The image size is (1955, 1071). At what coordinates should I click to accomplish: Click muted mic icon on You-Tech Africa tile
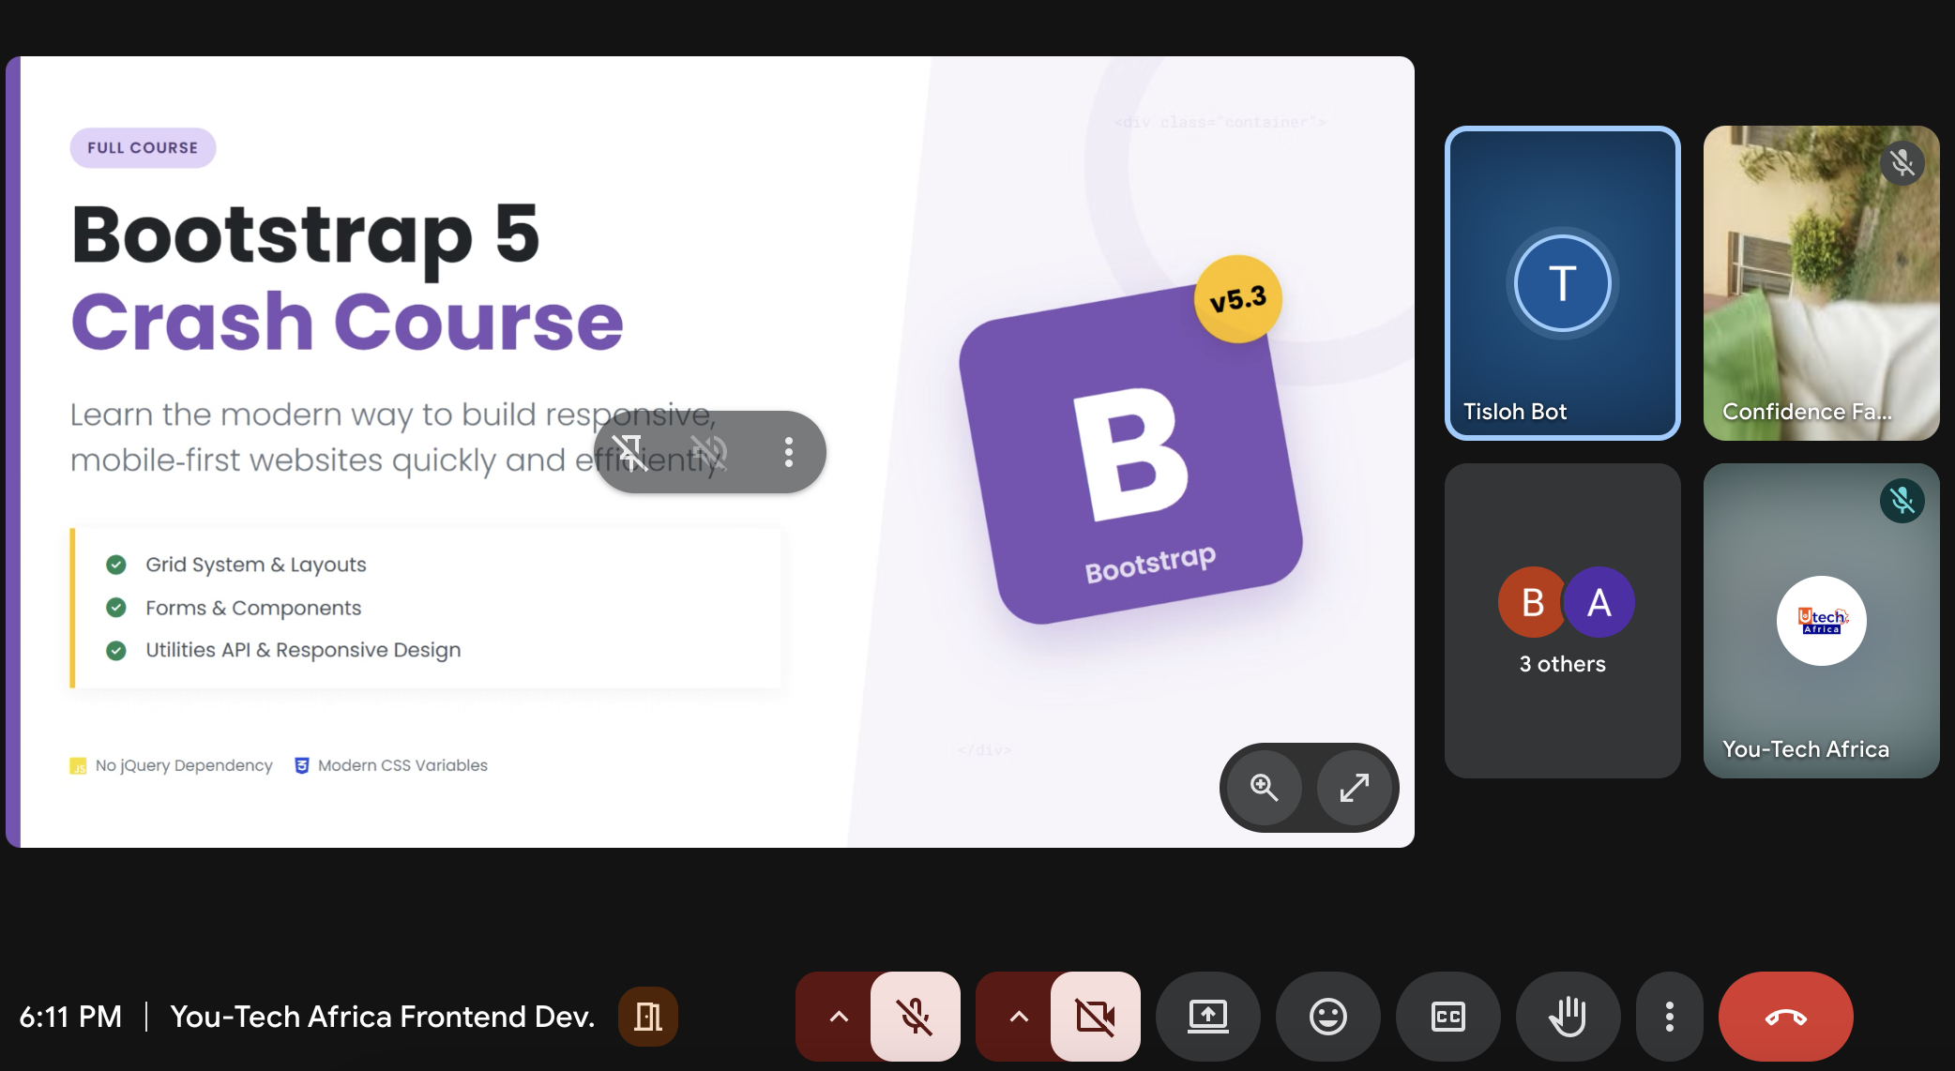coord(1902,501)
